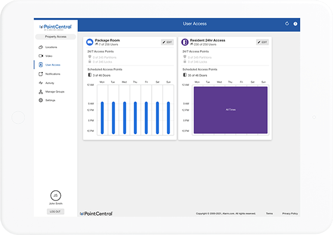The width and height of the screenshot is (333, 235).
Task: Click the '3 of 46 Doors' text
Action: [101, 75]
